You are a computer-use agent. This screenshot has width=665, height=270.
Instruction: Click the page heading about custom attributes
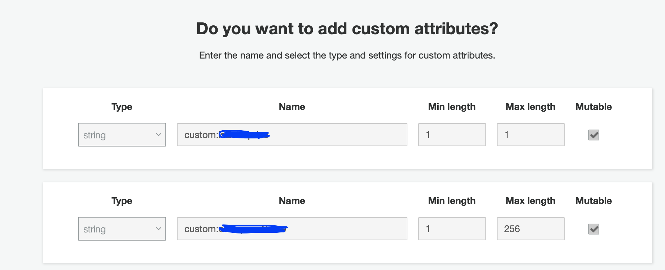pyautogui.click(x=347, y=28)
